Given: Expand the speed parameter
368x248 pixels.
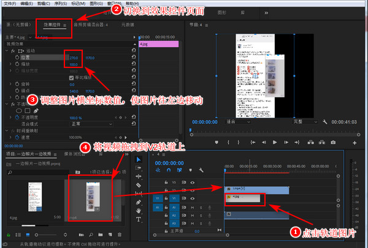Looking at the screenshot, I should pyautogui.click(x=10, y=137).
